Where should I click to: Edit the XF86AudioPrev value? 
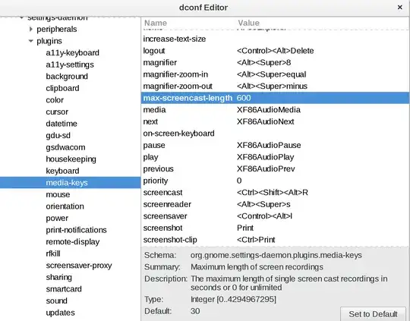tap(266, 169)
